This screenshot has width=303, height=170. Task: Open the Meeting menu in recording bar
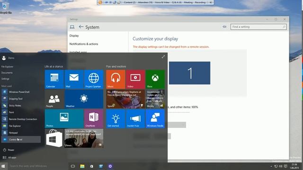pyautogui.click(x=188, y=2)
